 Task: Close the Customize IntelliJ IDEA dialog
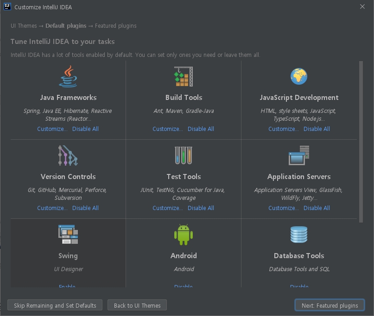click(362, 6)
